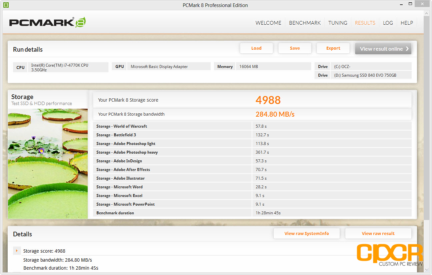Click the PCMark 8 app icon in title bar
Viewport: 432px width, 275px height.
[6, 5]
